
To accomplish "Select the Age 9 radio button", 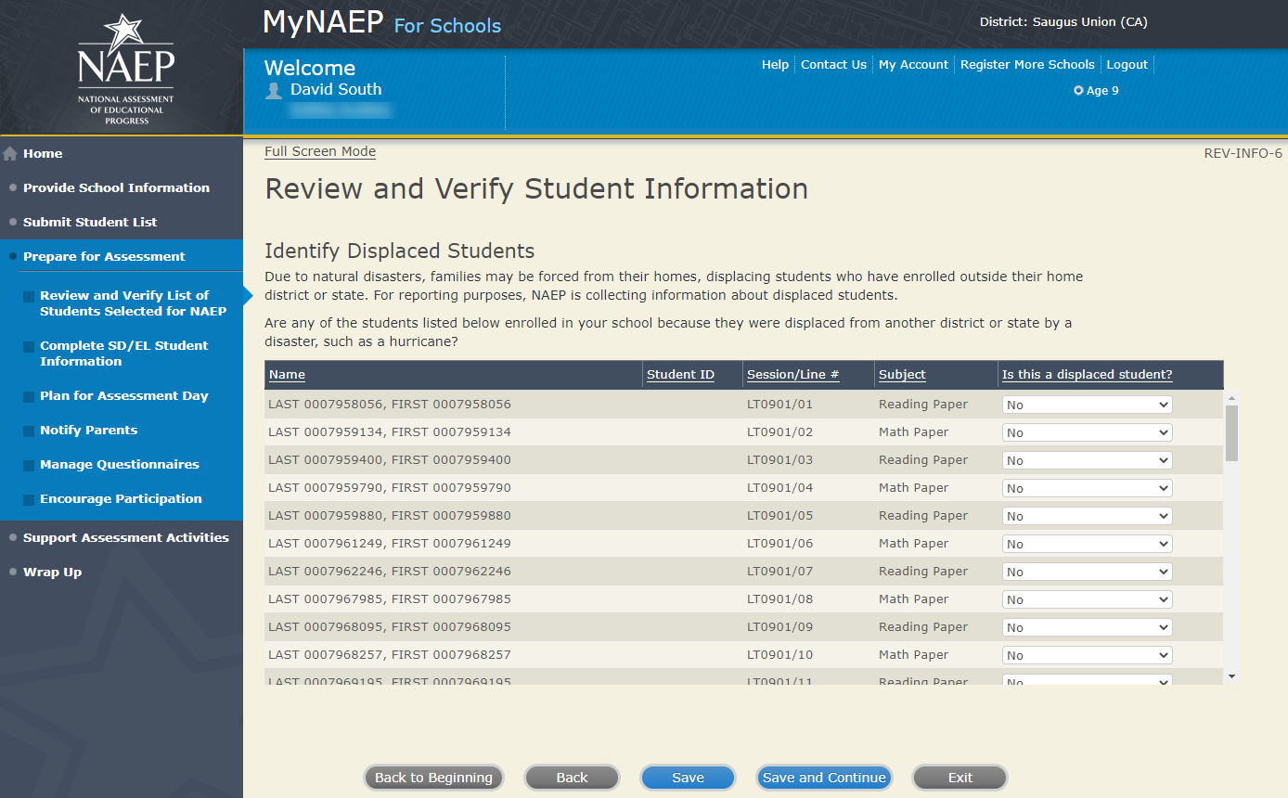I will (x=1078, y=91).
